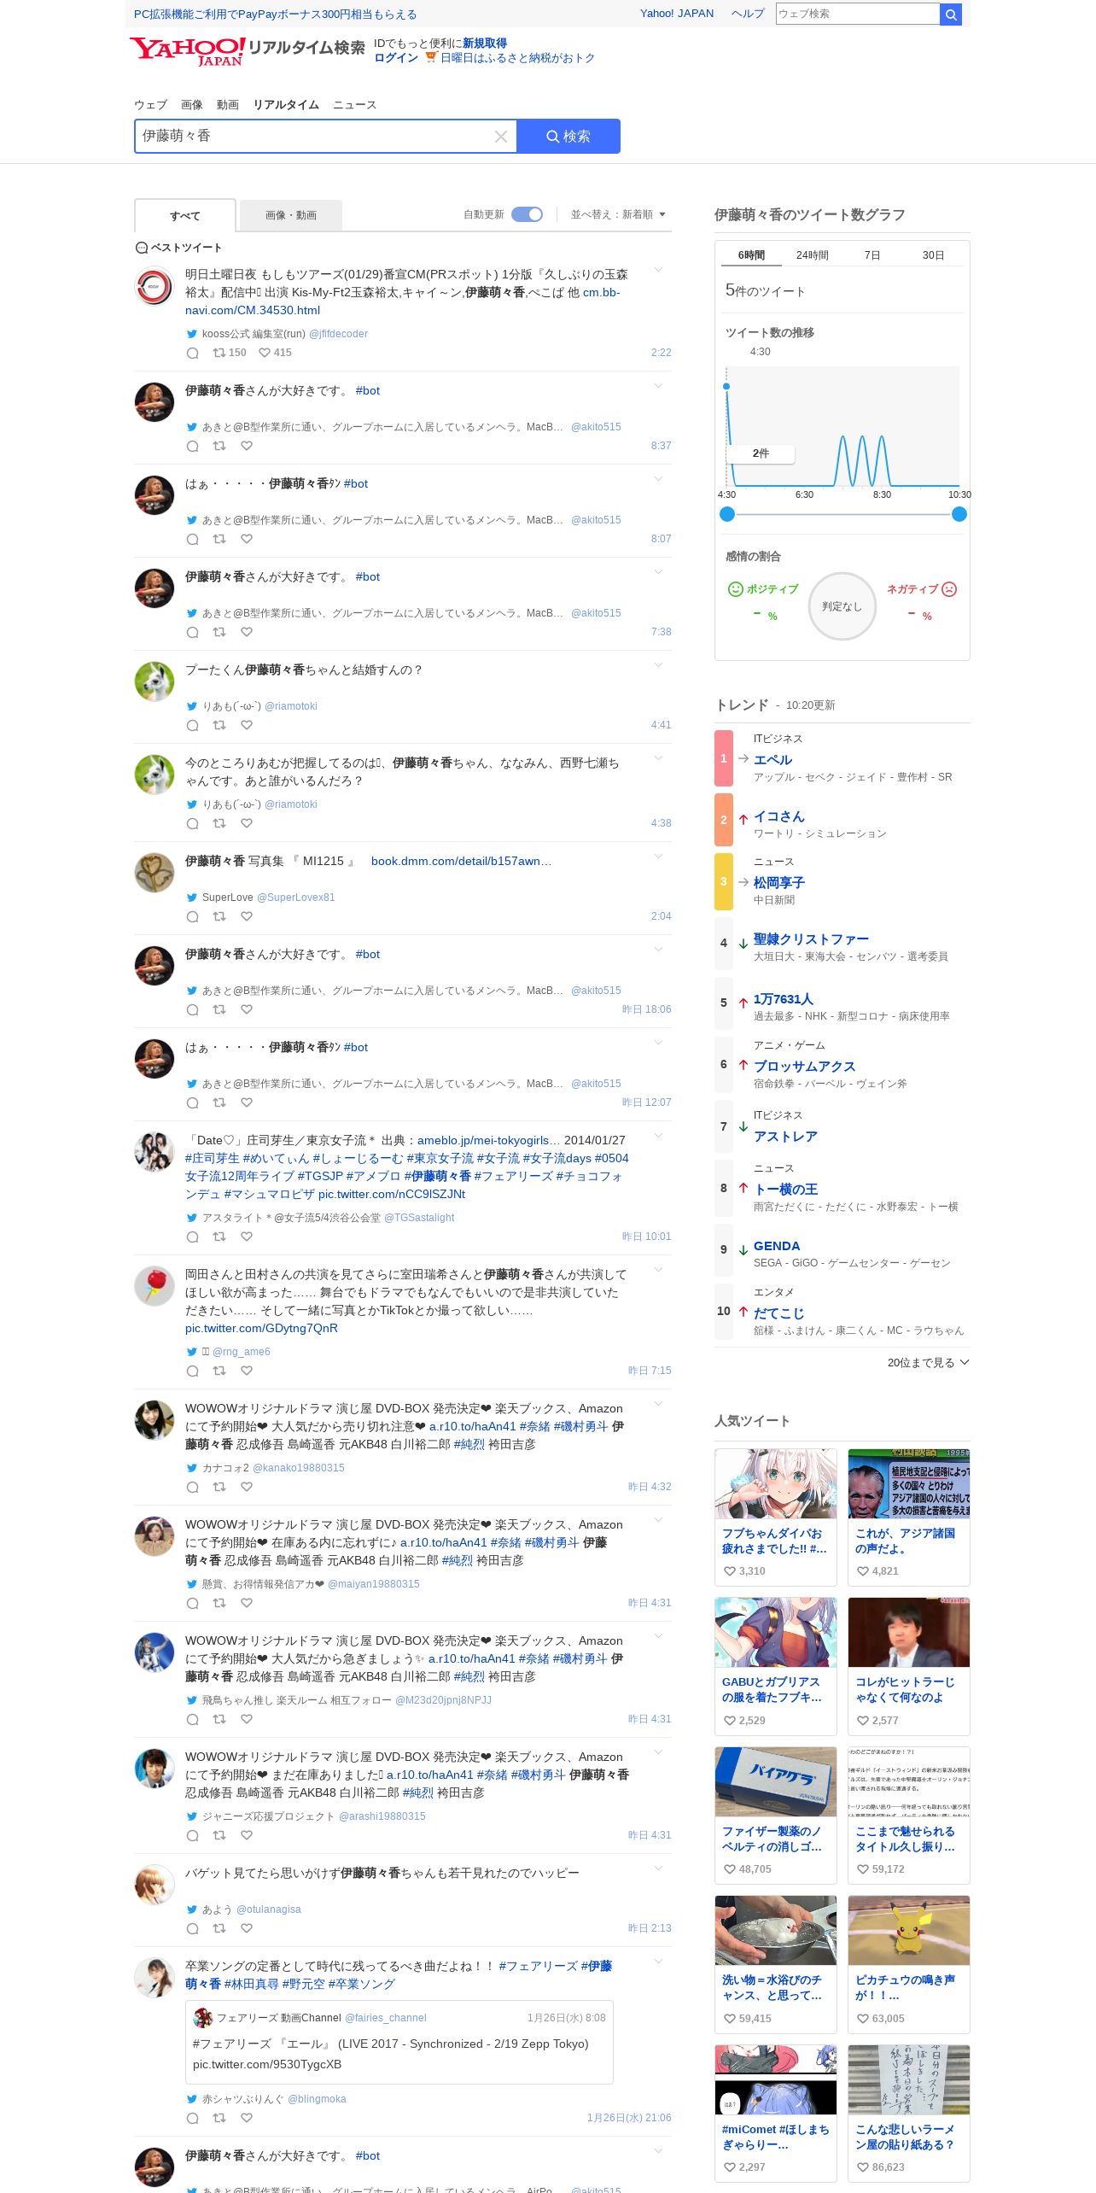Screen dimensions: 1096x2193
Task: Open the 松岡享子 trend link
Action: 779,882
